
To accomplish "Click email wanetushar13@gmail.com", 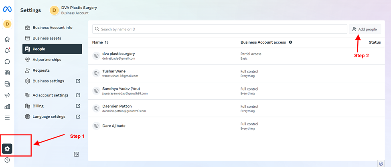I will [x=120, y=76].
